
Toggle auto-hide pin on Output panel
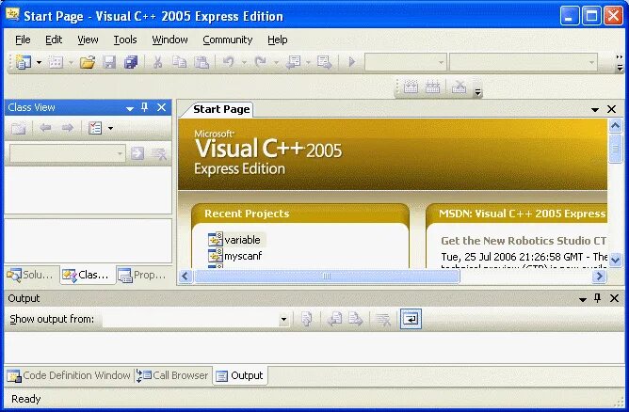pos(598,298)
